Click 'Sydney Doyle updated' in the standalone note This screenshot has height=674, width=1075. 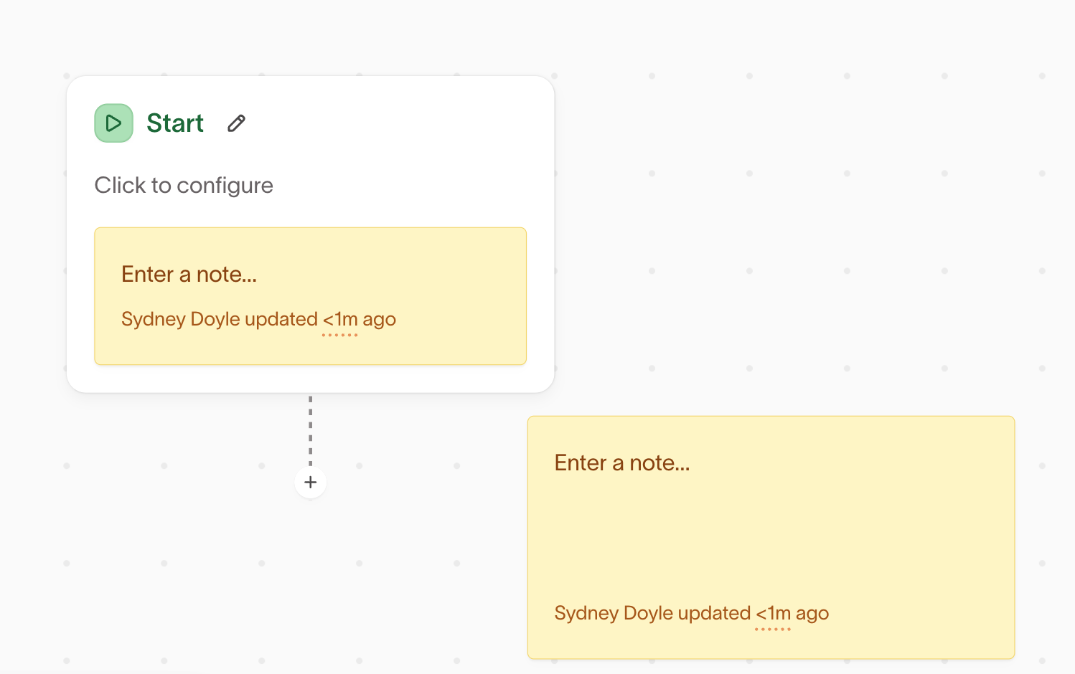click(x=652, y=613)
